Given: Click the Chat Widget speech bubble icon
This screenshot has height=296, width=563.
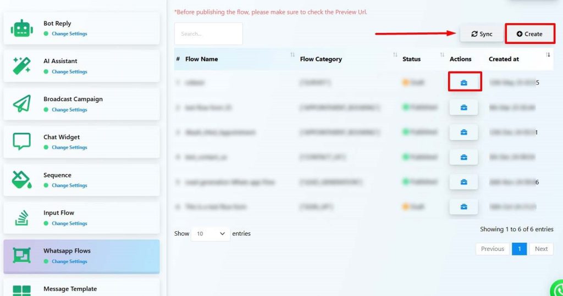Looking at the screenshot, I should click(x=22, y=142).
